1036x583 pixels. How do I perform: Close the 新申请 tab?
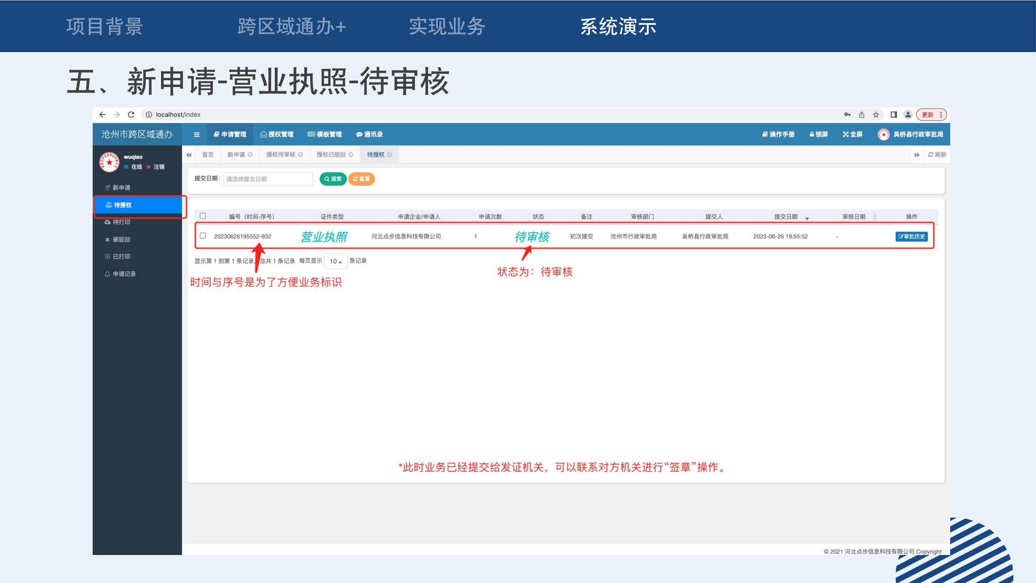(250, 154)
